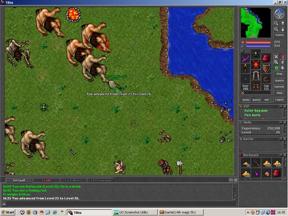
Task: Toggle secure mode hand icon
Action: point(283,68)
